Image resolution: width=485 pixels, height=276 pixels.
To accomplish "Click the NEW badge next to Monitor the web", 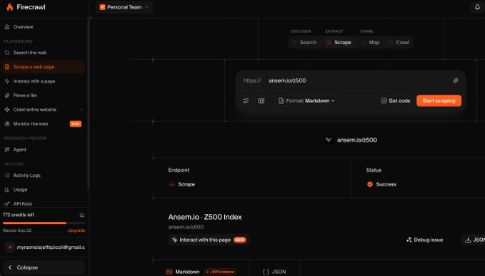I will point(76,124).
